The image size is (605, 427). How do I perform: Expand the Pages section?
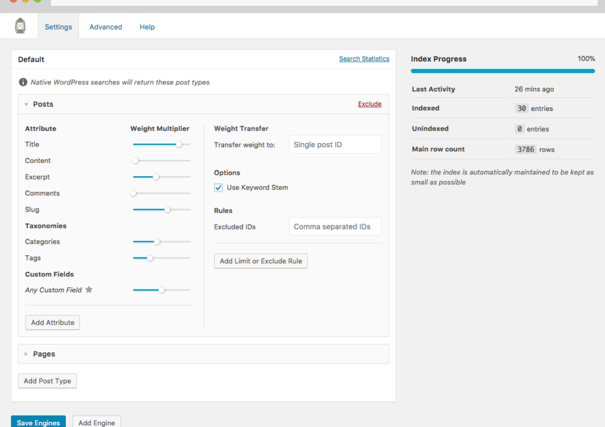(x=26, y=354)
